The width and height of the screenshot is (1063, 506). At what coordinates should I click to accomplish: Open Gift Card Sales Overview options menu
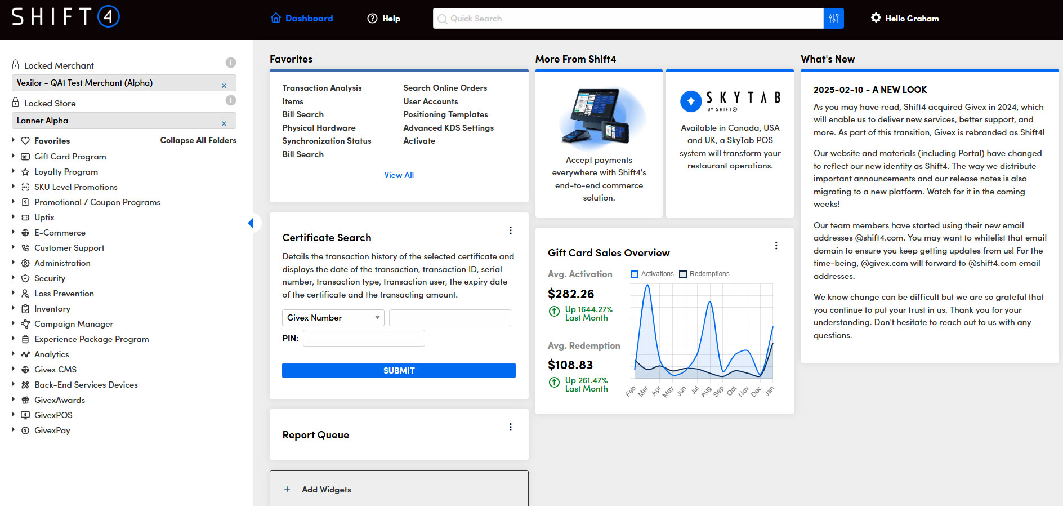[776, 246]
